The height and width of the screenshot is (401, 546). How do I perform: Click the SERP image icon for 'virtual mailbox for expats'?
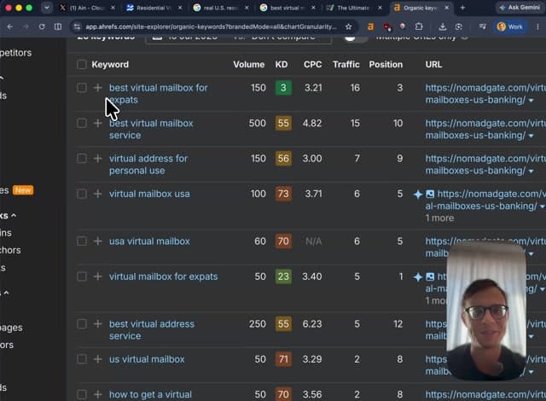tap(430, 276)
